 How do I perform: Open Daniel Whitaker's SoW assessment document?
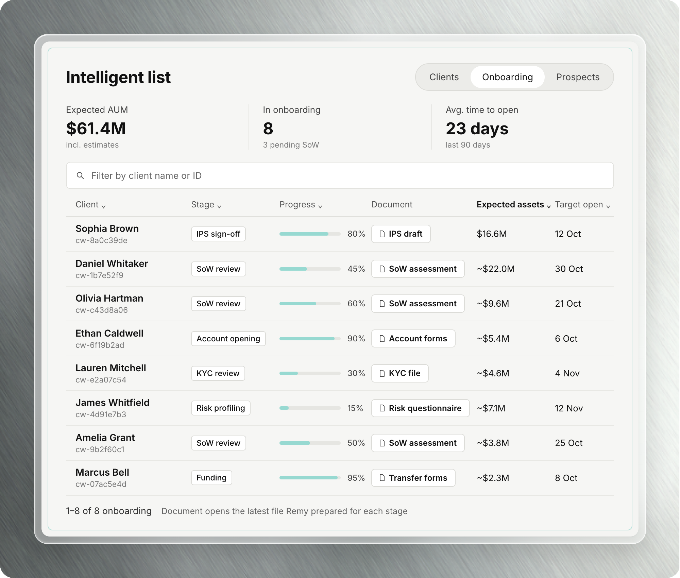418,269
